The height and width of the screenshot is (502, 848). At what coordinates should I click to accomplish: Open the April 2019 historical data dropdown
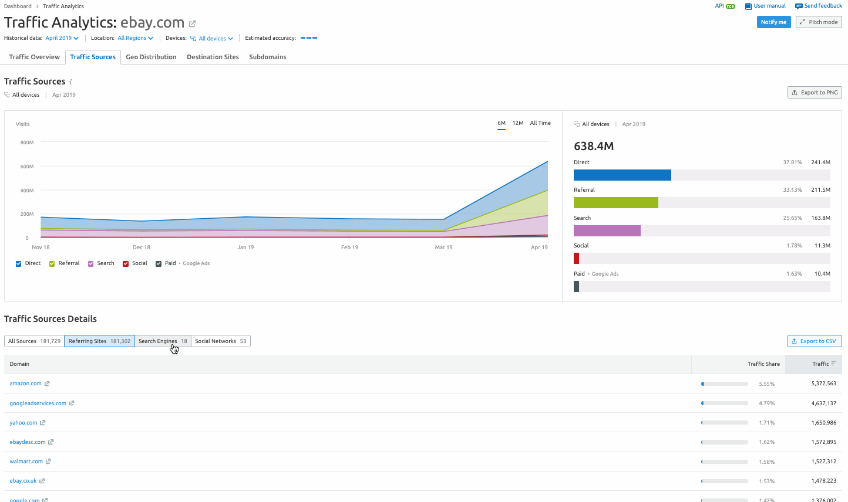click(x=62, y=38)
